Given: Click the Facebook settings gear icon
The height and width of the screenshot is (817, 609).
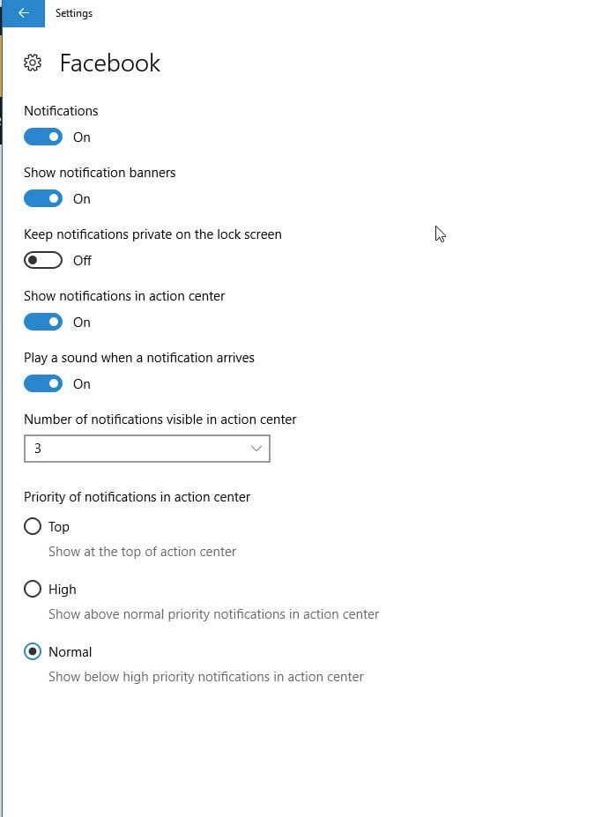Looking at the screenshot, I should pyautogui.click(x=33, y=63).
